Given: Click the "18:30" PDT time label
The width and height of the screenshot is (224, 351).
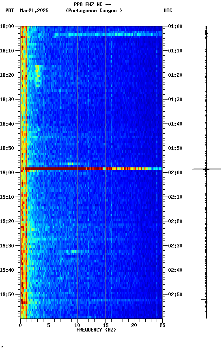Looking at the screenshot, I should pyautogui.click(x=7, y=100).
